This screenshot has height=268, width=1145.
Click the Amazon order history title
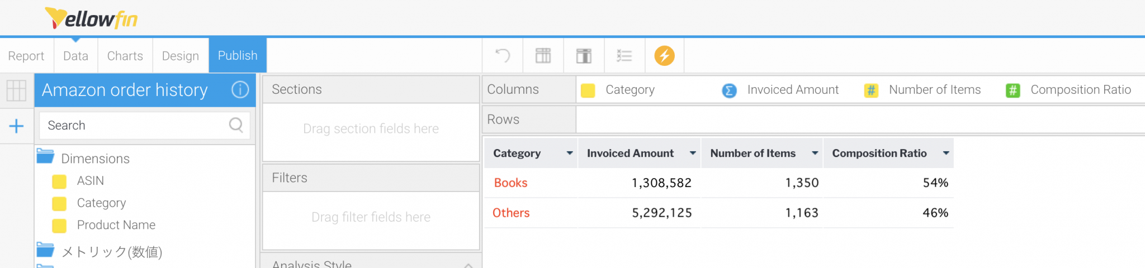(125, 90)
